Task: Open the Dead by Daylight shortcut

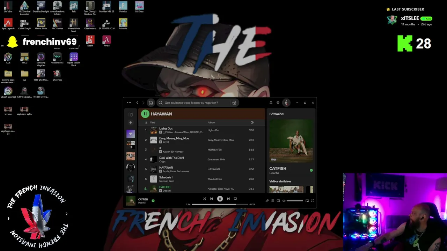Action: click(x=41, y=7)
